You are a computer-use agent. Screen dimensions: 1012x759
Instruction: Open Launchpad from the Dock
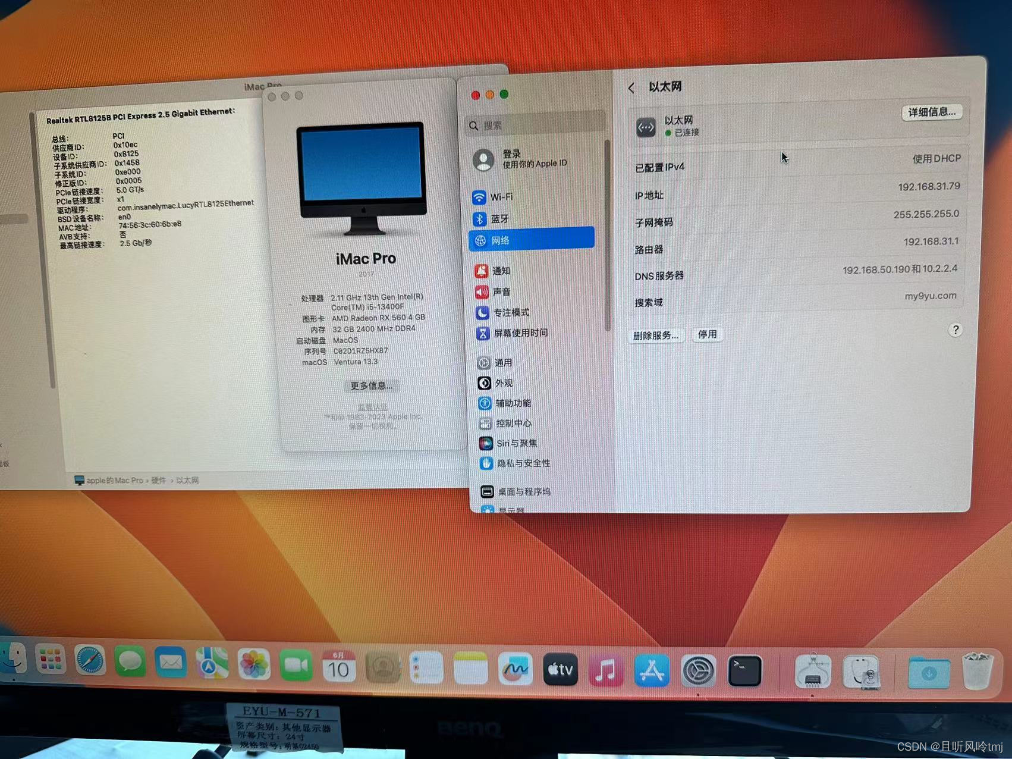[49, 659]
